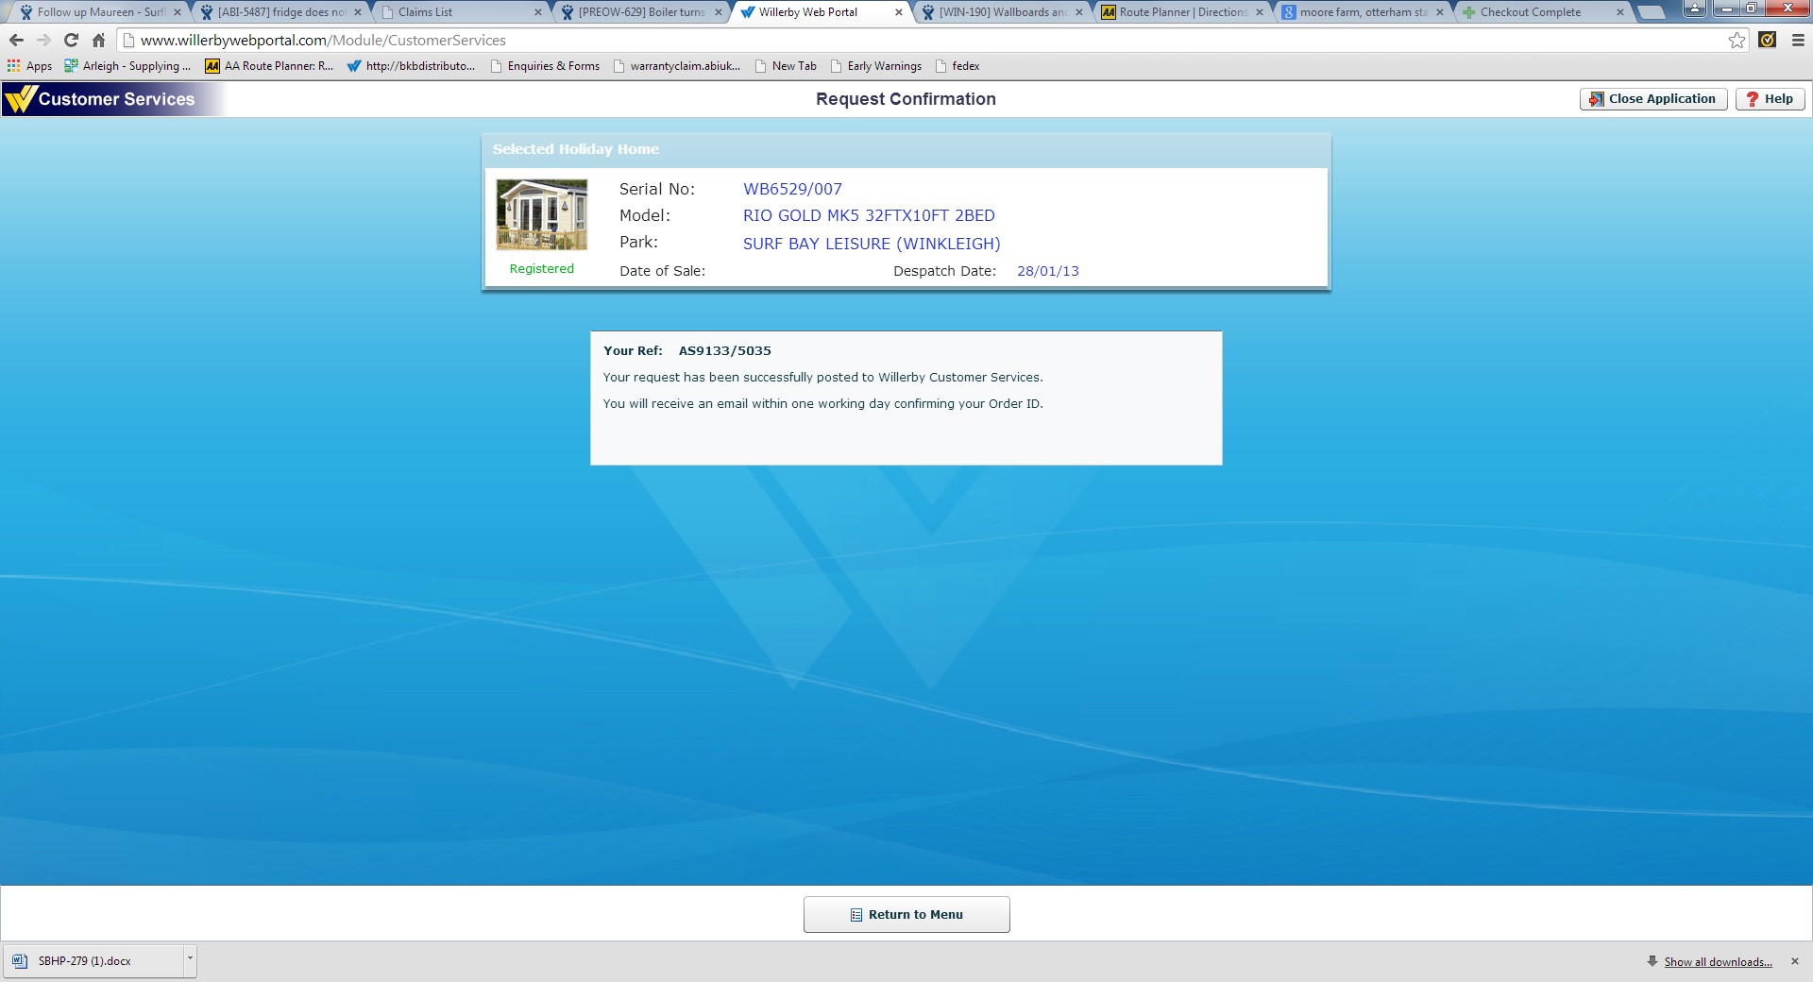Click the Norton extension icon
1813x982 pixels.
coord(1768,40)
